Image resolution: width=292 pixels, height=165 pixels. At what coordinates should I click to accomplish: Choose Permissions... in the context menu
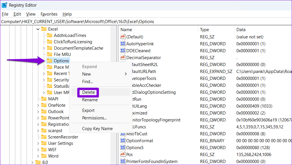click(x=101, y=118)
